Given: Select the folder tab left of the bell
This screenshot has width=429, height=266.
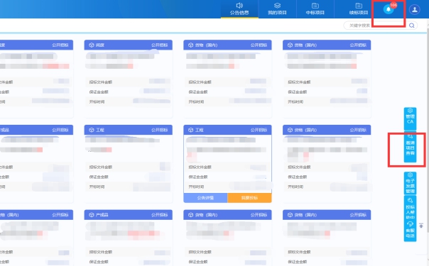Looking at the screenshot, I should point(359,9).
